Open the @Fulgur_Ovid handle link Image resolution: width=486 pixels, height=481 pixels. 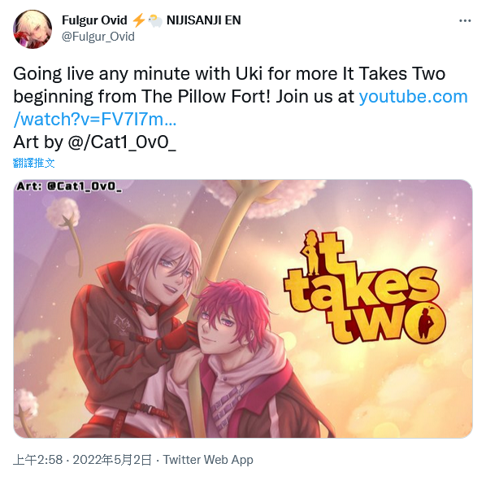coord(98,37)
